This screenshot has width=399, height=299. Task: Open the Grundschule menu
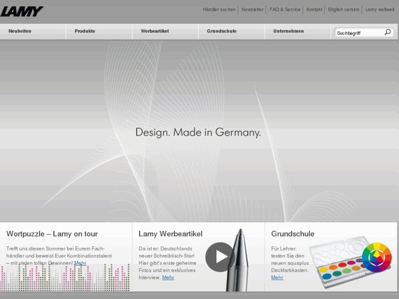point(222,31)
